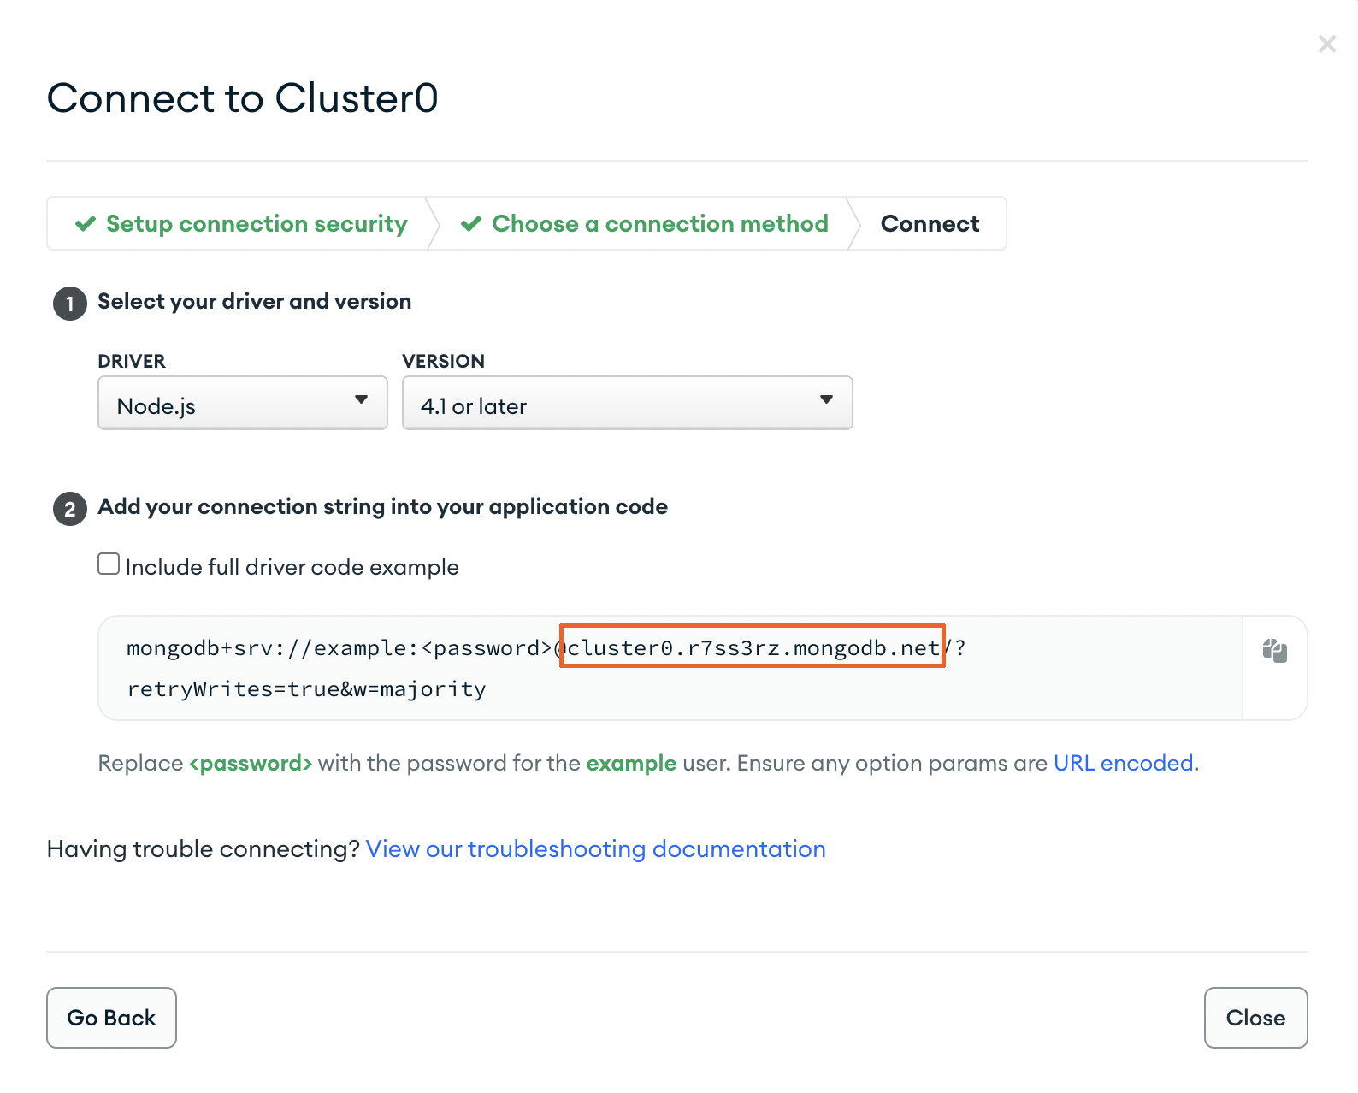The width and height of the screenshot is (1358, 1093).
Task: Expand the DRIVER selection list
Action: click(242, 403)
